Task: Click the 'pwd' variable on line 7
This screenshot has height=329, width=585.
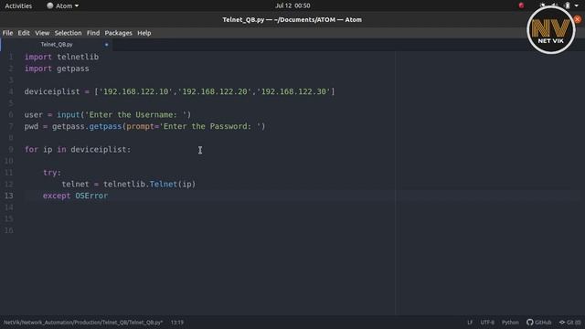Action: click(31, 126)
